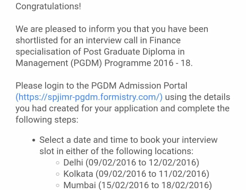Click the '18/02/2016' Mumbai end date
The height and width of the screenshot is (190, 246).
coord(185,185)
